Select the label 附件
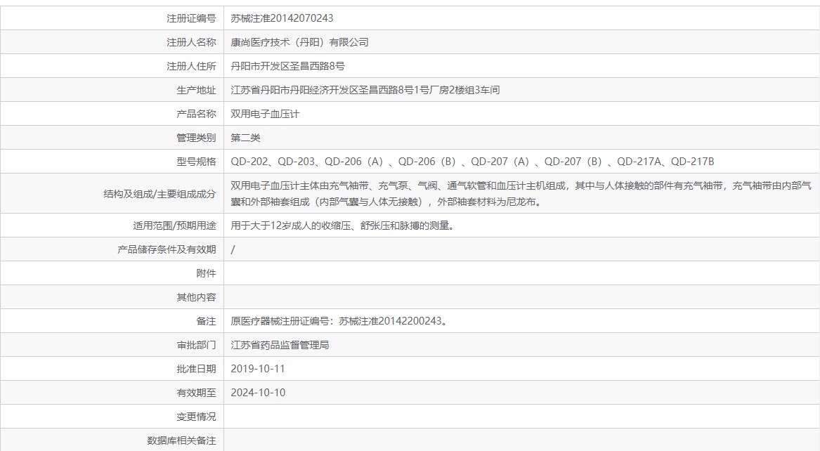This screenshot has height=451, width=820. pos(206,273)
